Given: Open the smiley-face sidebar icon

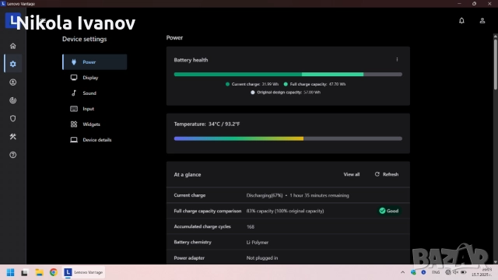Looking at the screenshot, I should tap(12, 82).
